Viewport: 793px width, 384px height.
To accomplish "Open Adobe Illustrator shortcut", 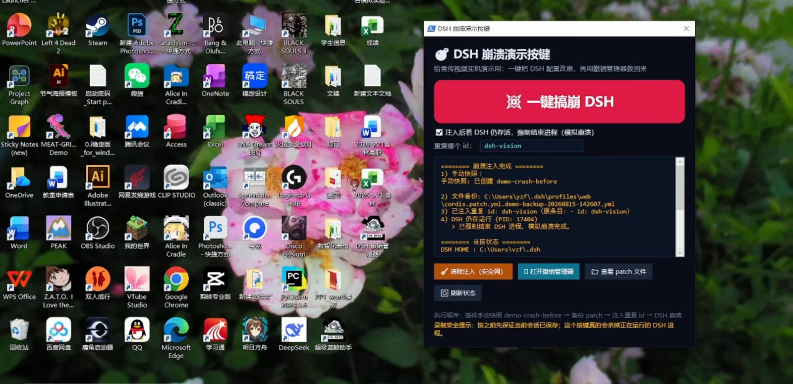I will (x=98, y=186).
